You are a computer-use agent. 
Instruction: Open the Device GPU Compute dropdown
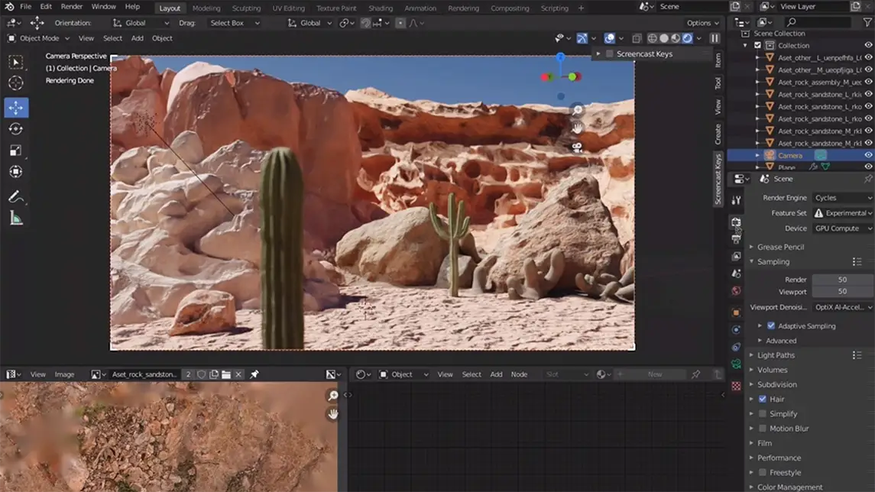[x=842, y=228]
